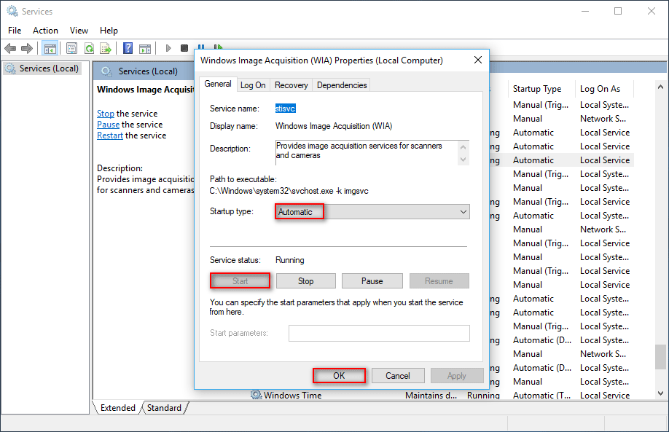This screenshot has width=669, height=432.
Task: Click the Back arrow in toolbar
Action: pyautogui.click(x=10, y=48)
